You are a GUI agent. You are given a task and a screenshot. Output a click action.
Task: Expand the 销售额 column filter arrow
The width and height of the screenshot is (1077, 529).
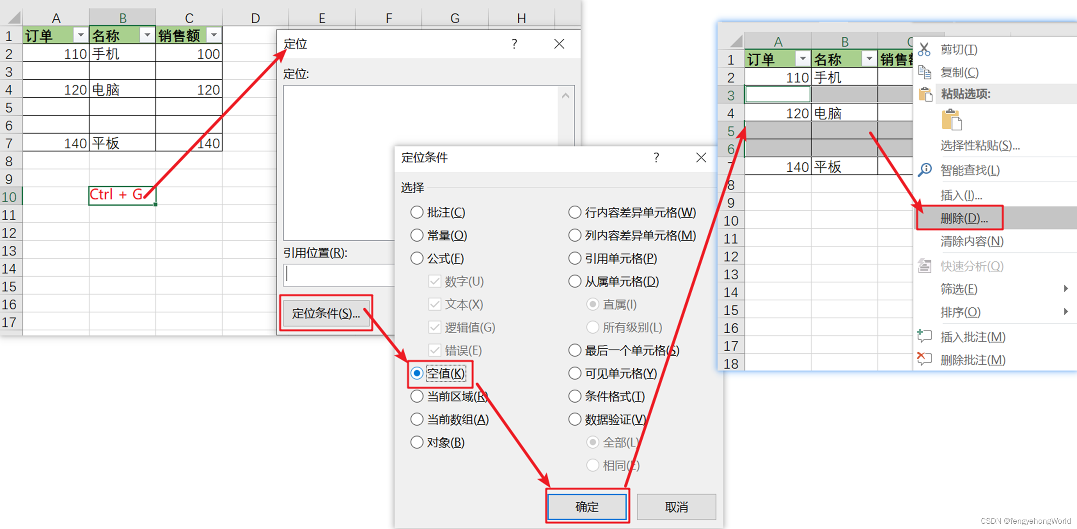[214, 36]
